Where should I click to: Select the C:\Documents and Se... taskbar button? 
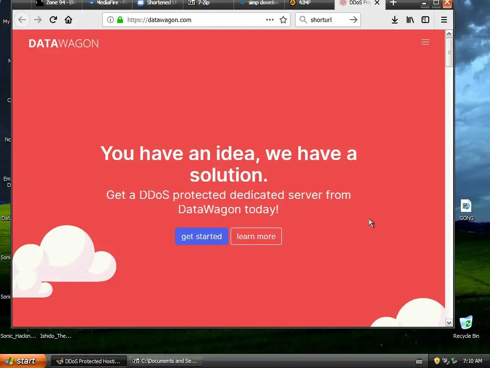pyautogui.click(x=166, y=361)
